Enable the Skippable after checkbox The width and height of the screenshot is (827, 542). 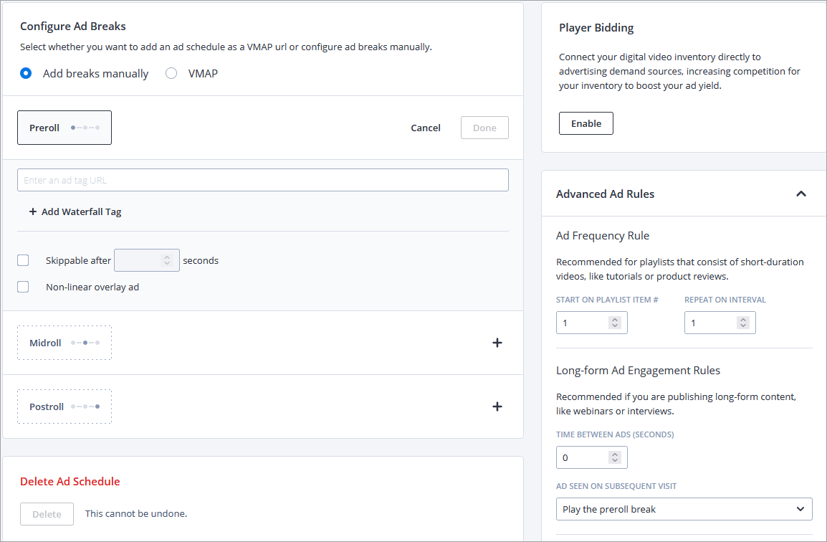click(x=23, y=260)
